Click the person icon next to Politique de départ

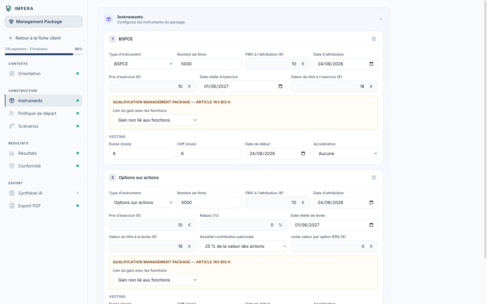point(12,113)
